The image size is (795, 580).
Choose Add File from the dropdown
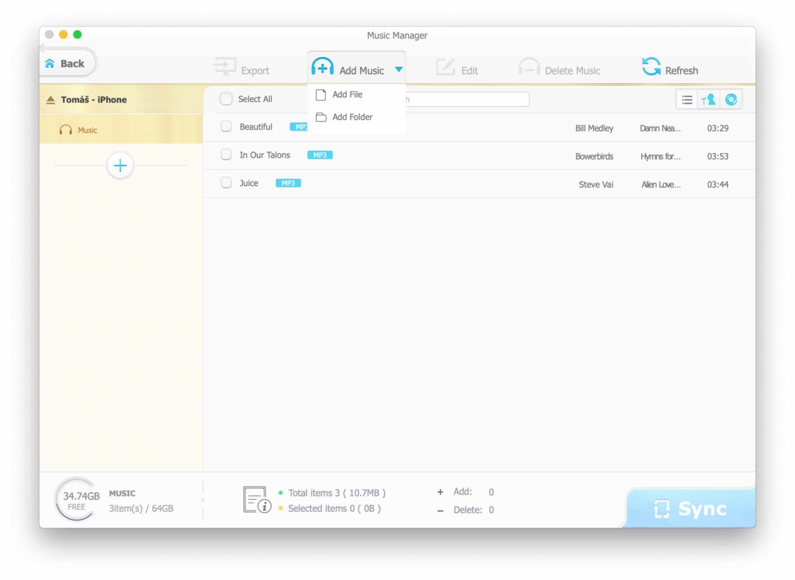pos(347,95)
